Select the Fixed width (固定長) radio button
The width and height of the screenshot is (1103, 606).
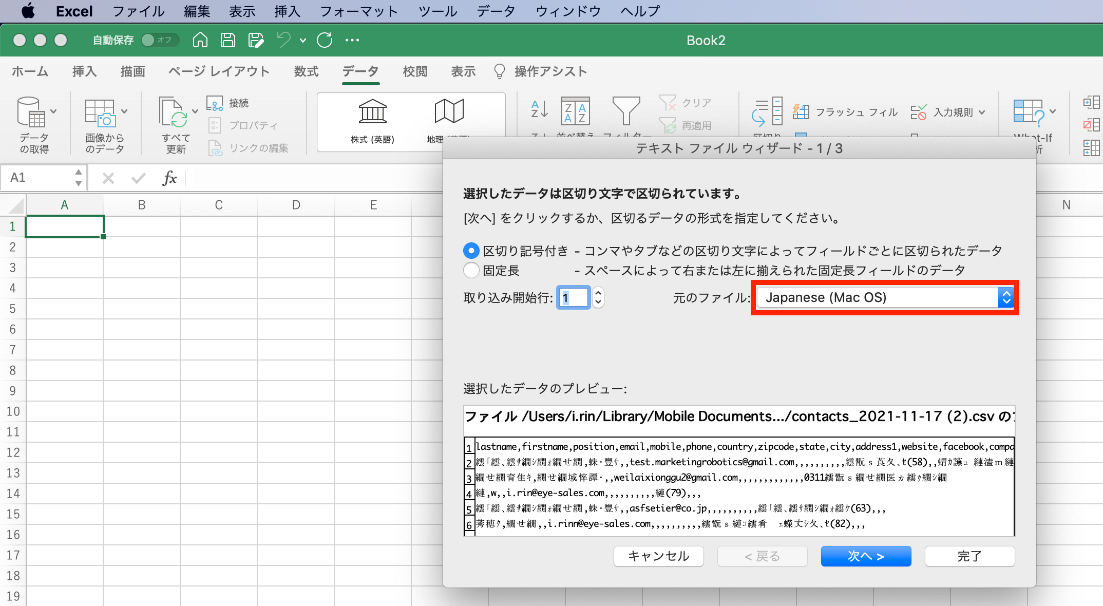coord(471,270)
